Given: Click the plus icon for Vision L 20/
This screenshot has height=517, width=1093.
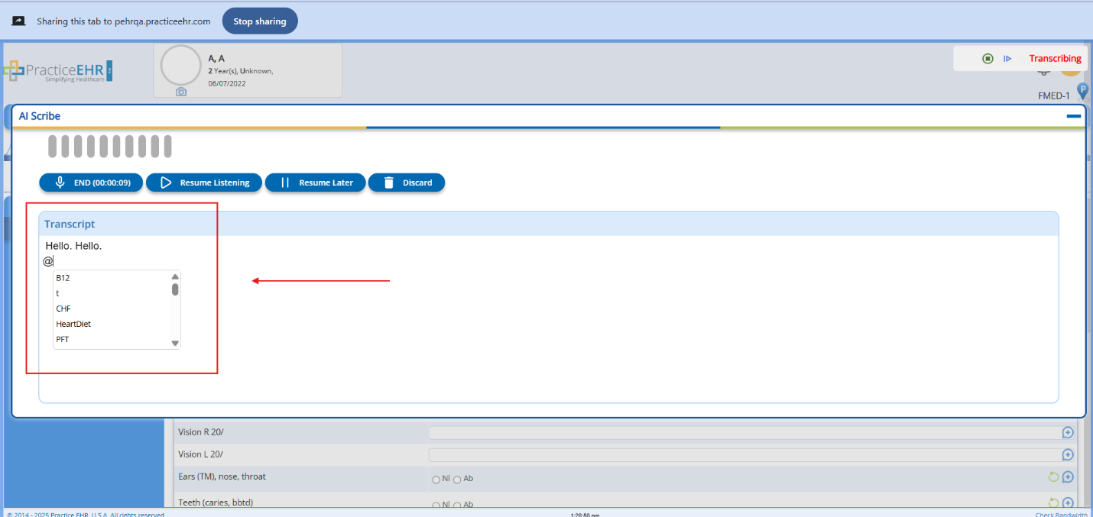Looking at the screenshot, I should [x=1068, y=455].
